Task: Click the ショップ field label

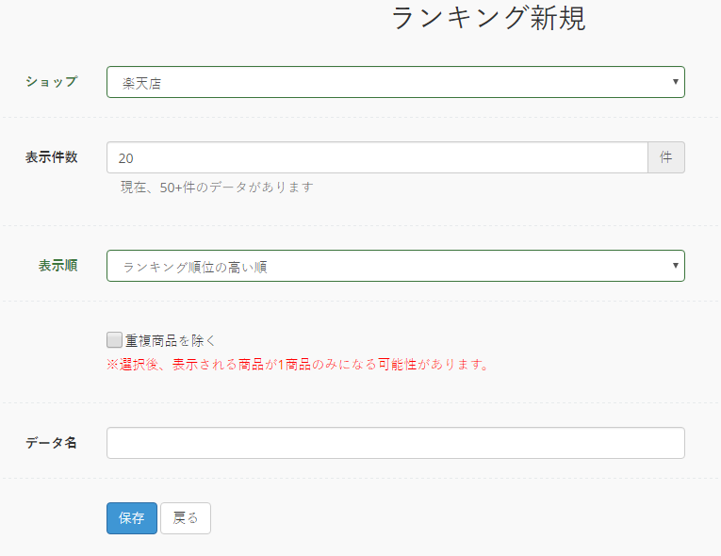Action: (x=52, y=81)
